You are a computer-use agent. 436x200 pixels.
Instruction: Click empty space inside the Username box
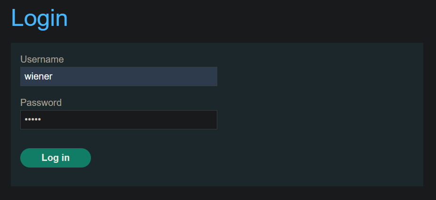click(x=139, y=76)
